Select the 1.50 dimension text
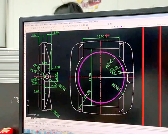The width and height of the screenshot is (168, 134). [x=34, y=35]
